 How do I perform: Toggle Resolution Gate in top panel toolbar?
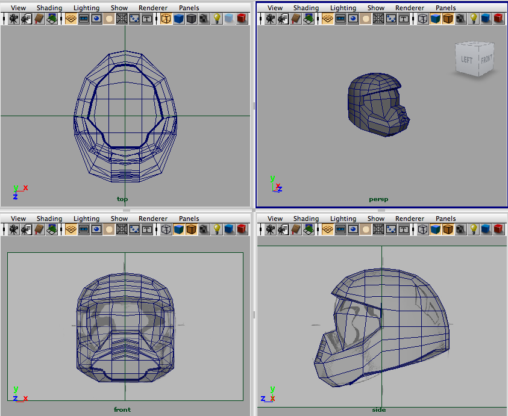[x=96, y=19]
